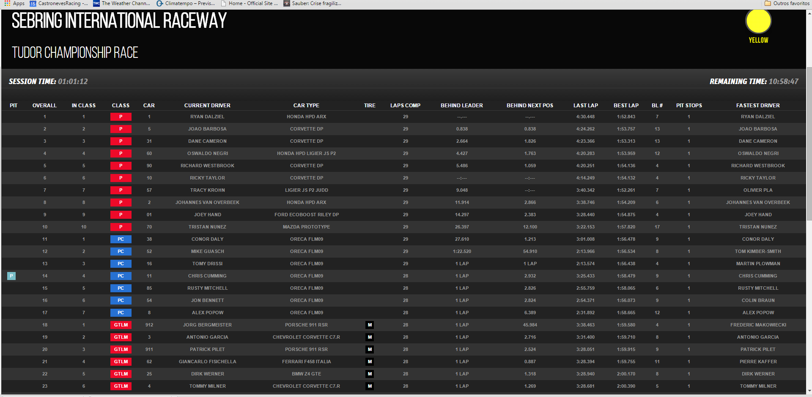Select the Joao Barbosa driver row
This screenshot has width=812, height=397.
pyautogui.click(x=207, y=129)
